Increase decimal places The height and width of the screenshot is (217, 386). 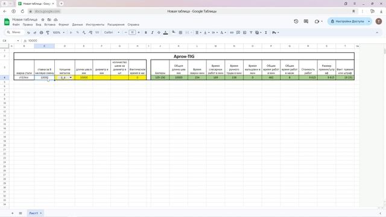click(90, 33)
